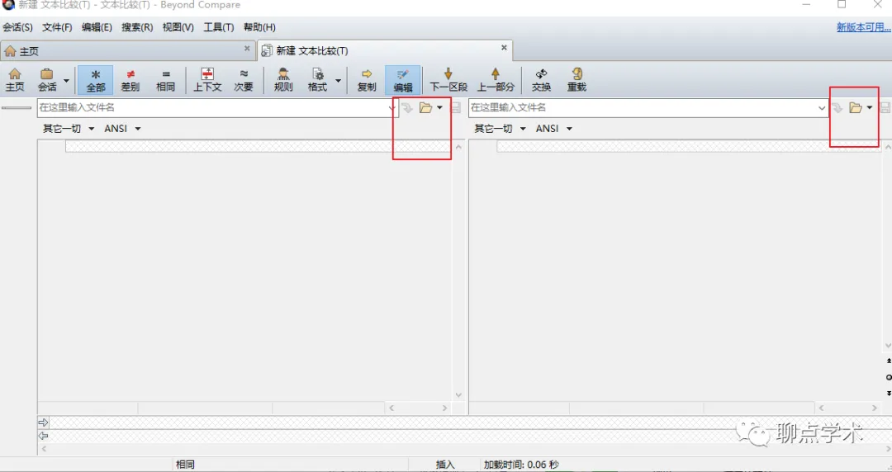Select the 新建 文本比较(T) tab
This screenshot has height=472, width=892.
[385, 50]
